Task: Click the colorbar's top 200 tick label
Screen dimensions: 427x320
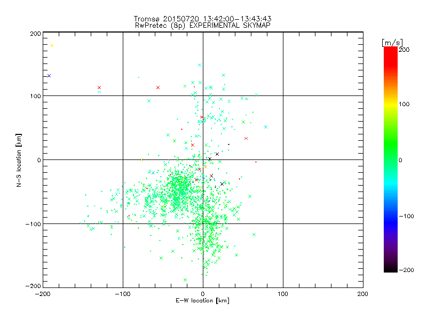Action: coord(404,50)
